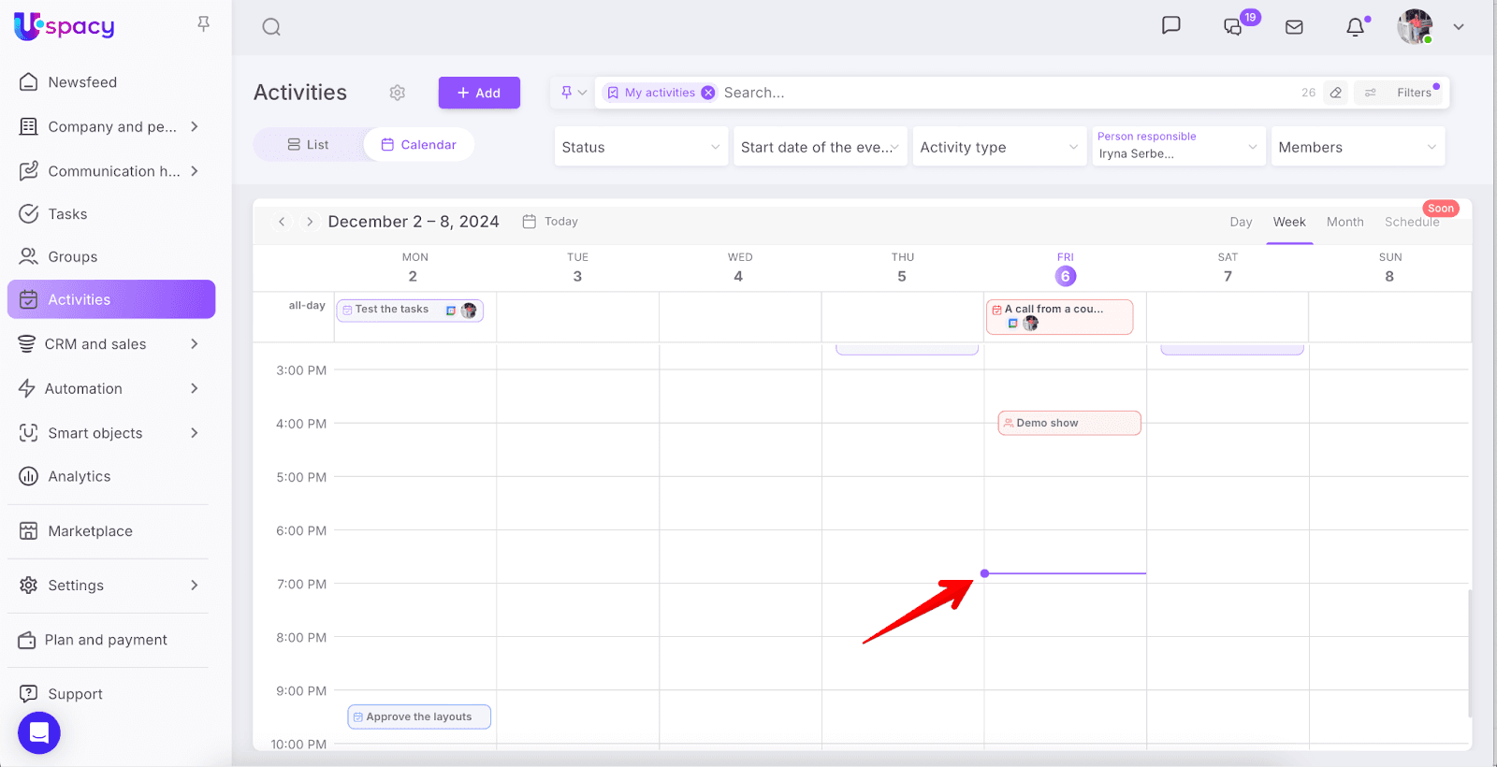Switch to Calendar view
The height and width of the screenshot is (767, 1497).
click(x=419, y=145)
